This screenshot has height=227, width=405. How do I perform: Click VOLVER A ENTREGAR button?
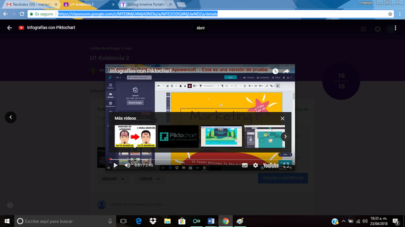pos(283,178)
